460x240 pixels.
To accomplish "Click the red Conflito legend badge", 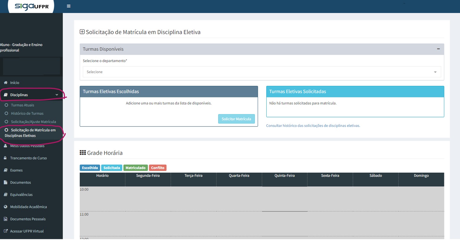I will [x=158, y=168].
